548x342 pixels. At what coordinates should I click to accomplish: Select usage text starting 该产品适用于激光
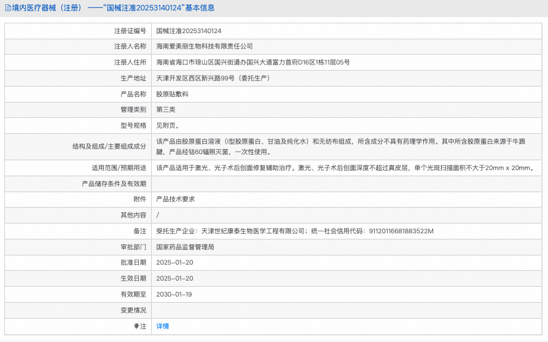[346, 168]
